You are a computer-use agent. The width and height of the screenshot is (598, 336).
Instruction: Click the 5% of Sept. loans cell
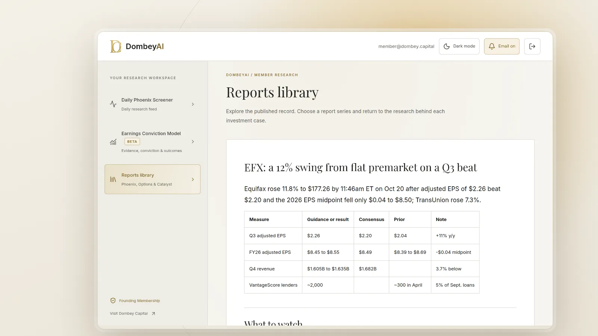coord(455,285)
